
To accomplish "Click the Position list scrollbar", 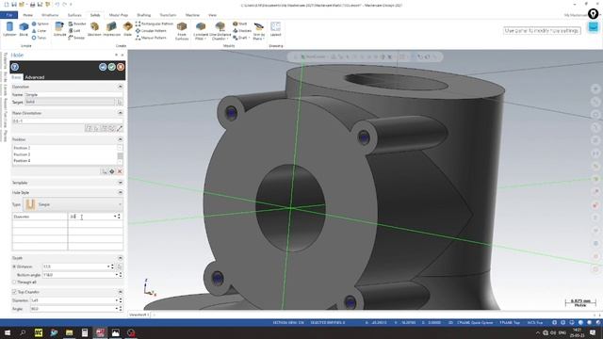I will pyautogui.click(x=120, y=154).
